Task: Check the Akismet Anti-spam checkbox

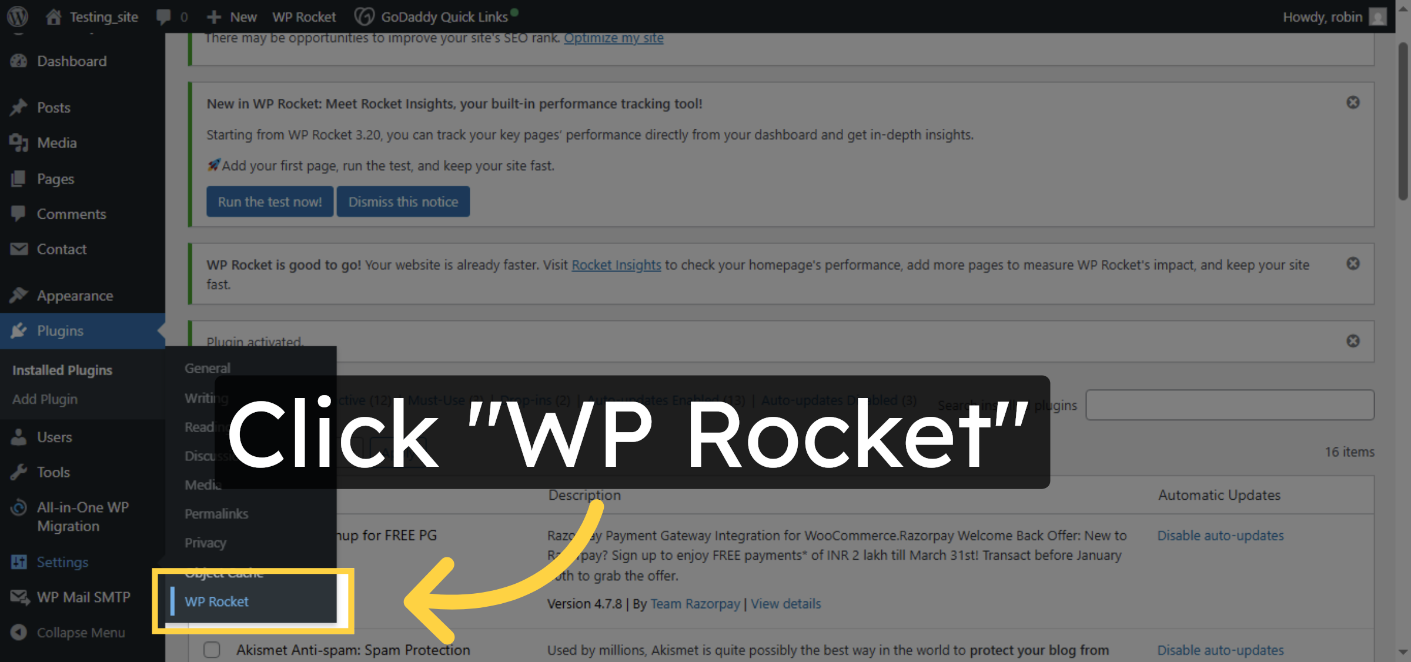Action: [x=211, y=650]
